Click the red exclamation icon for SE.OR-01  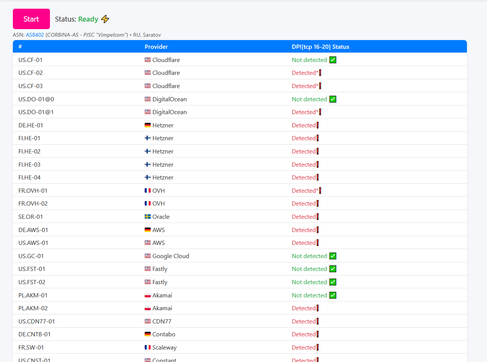(x=317, y=217)
